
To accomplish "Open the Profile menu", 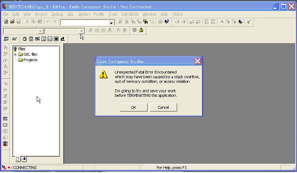I will coord(99,14).
